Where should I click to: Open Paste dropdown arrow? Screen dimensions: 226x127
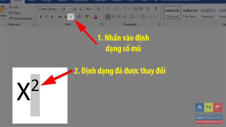click(x=3, y=19)
